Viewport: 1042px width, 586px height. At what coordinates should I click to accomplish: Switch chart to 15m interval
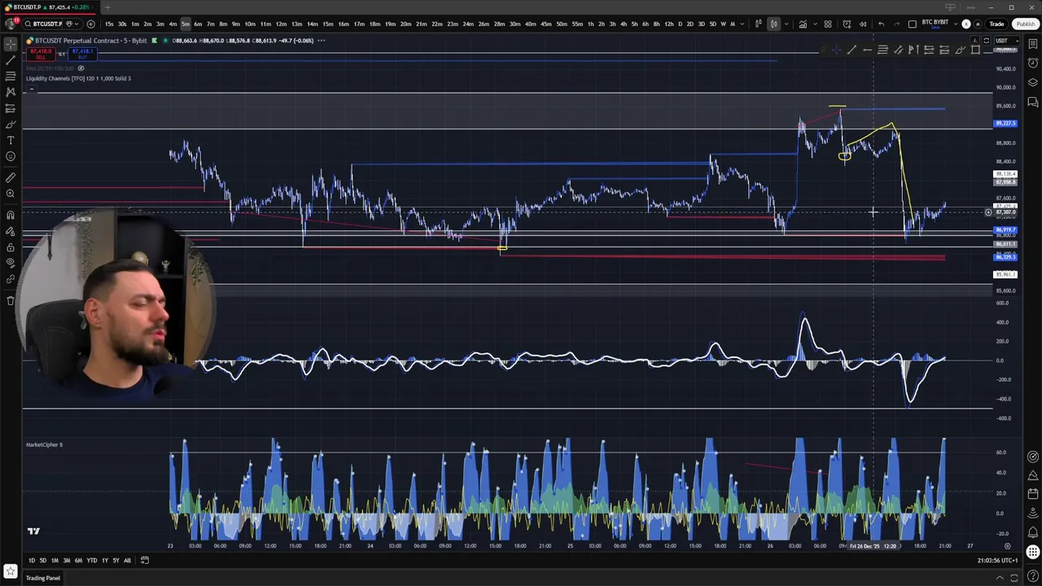pos(327,24)
